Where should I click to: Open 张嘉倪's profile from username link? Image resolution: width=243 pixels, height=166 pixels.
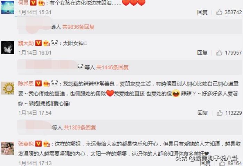(x=26, y=144)
